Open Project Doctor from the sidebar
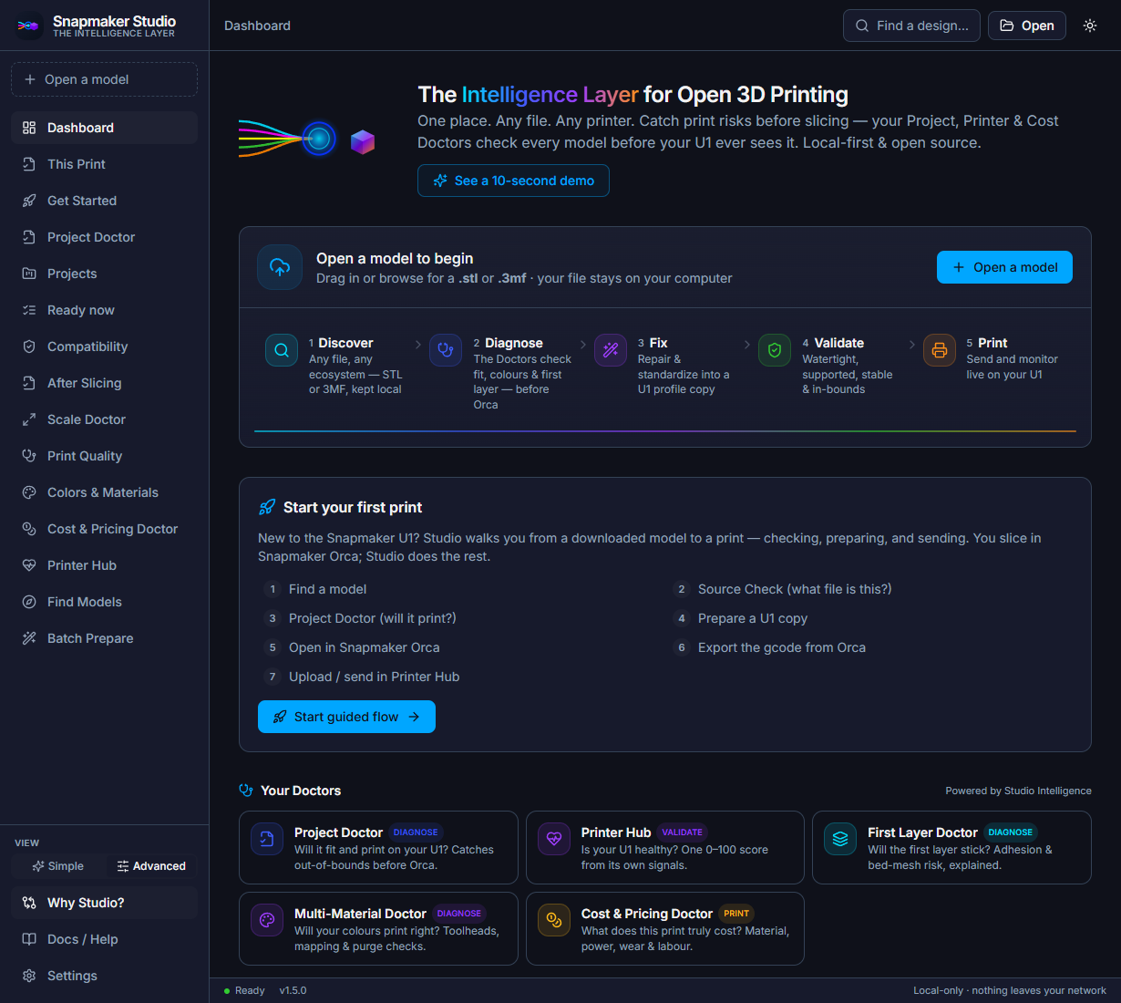The width and height of the screenshot is (1121, 1003). [x=104, y=237]
